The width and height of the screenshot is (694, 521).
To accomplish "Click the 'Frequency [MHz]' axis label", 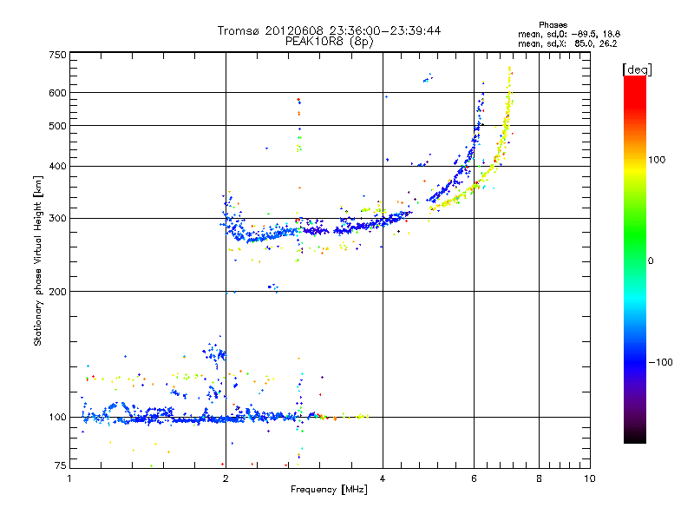I will coord(329,490).
